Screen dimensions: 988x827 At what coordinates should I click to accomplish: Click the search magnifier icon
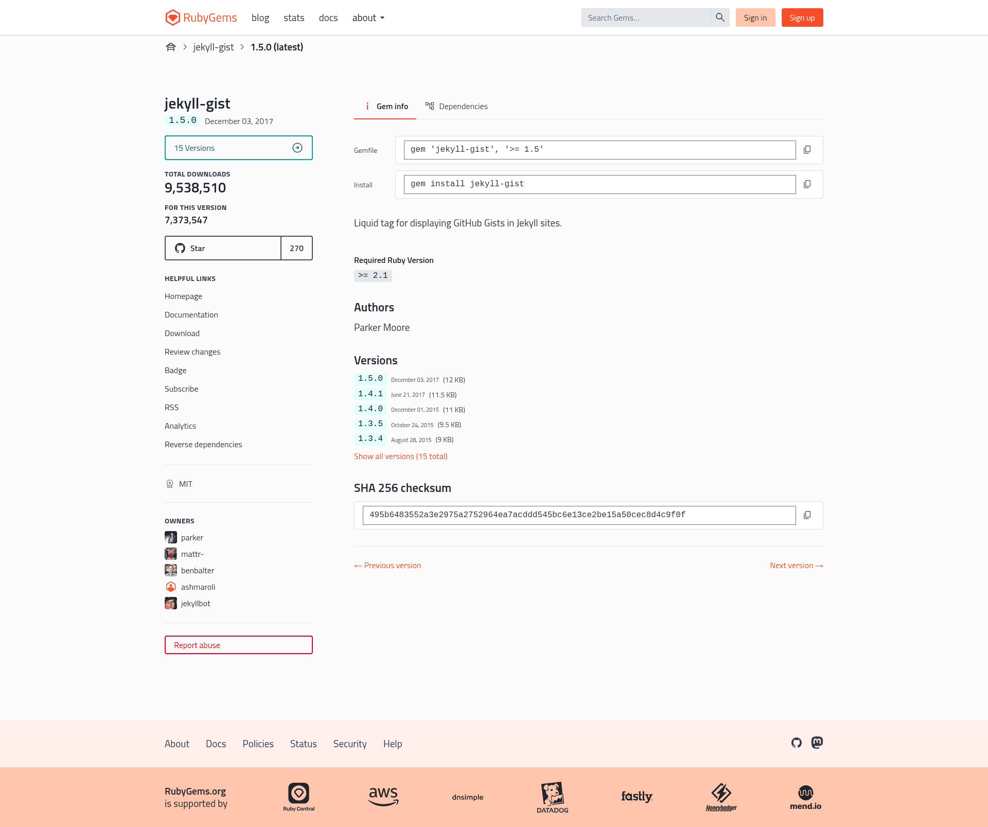(x=720, y=17)
